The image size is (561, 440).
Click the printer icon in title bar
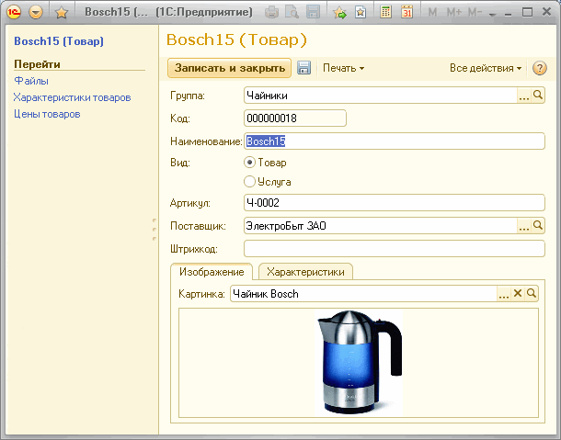(271, 13)
